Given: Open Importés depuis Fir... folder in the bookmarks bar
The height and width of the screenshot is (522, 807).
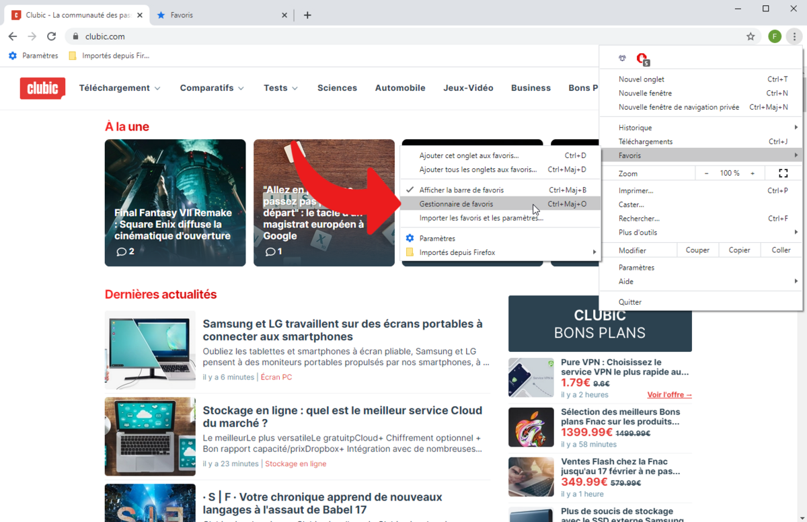Looking at the screenshot, I should [109, 56].
